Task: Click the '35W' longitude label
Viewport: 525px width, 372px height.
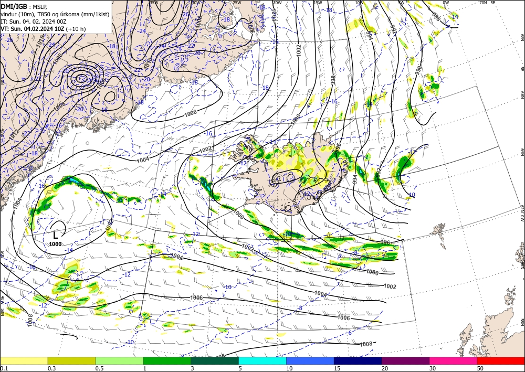Action: 154,2
